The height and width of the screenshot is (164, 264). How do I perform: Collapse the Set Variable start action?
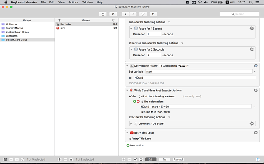click(127, 66)
